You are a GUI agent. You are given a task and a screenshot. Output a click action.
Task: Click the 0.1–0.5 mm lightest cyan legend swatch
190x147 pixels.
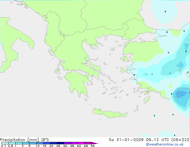tap(5, 143)
